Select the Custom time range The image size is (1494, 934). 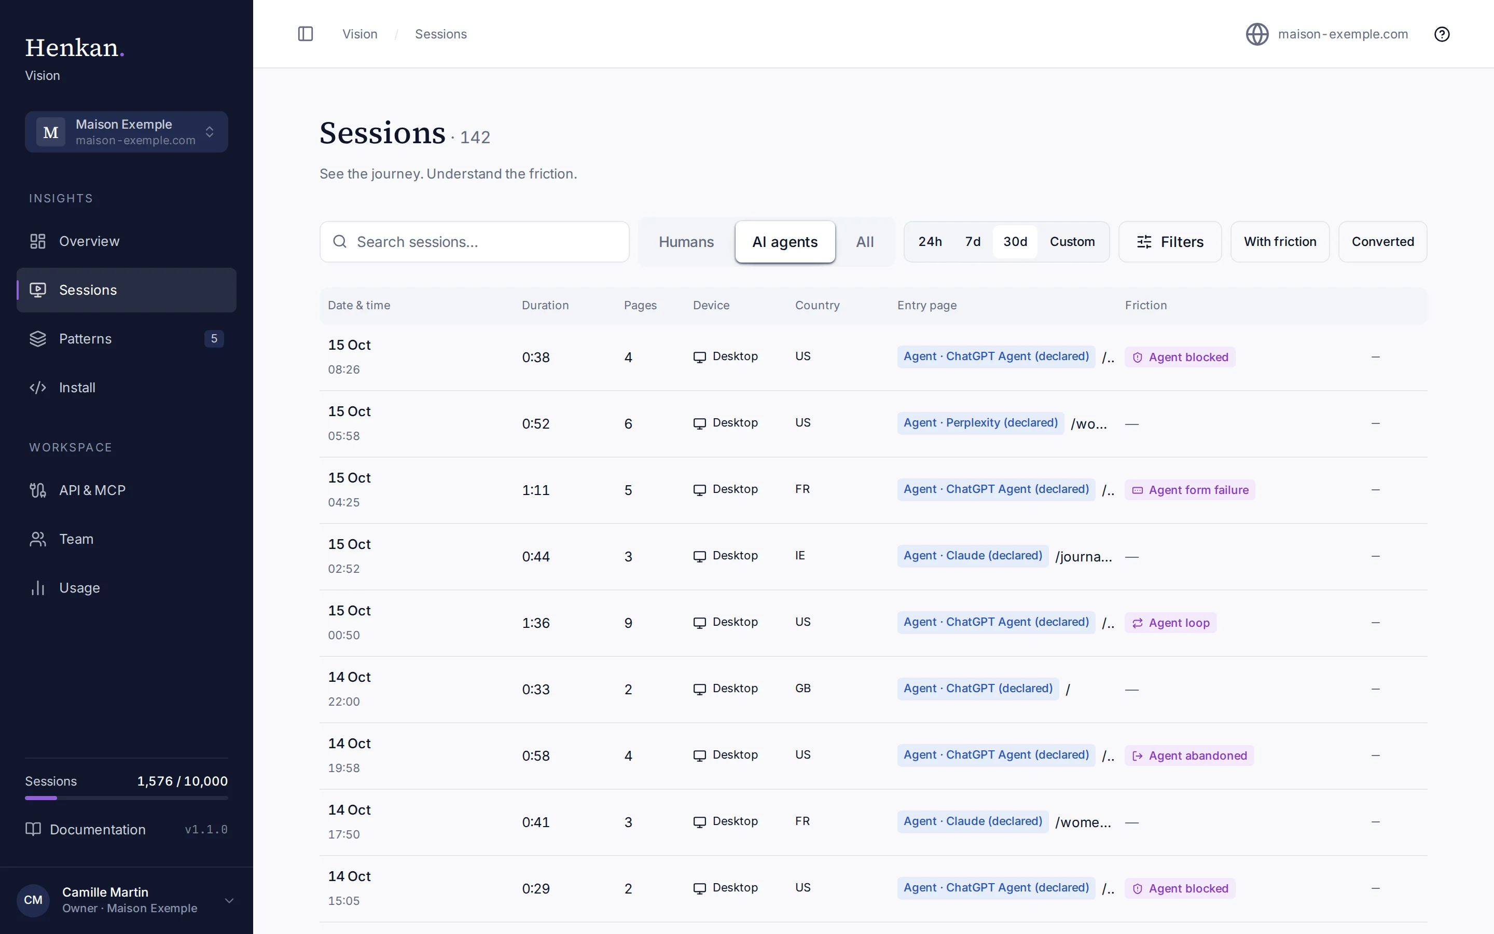click(x=1072, y=241)
